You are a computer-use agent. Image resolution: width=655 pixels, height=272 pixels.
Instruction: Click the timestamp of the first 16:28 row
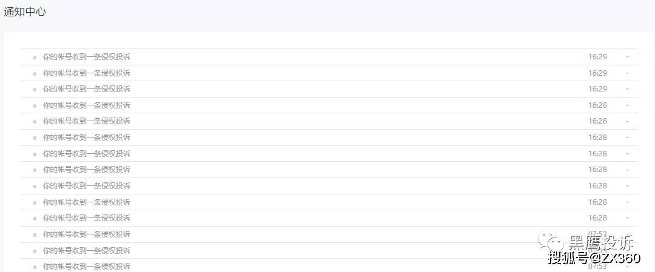pos(597,105)
